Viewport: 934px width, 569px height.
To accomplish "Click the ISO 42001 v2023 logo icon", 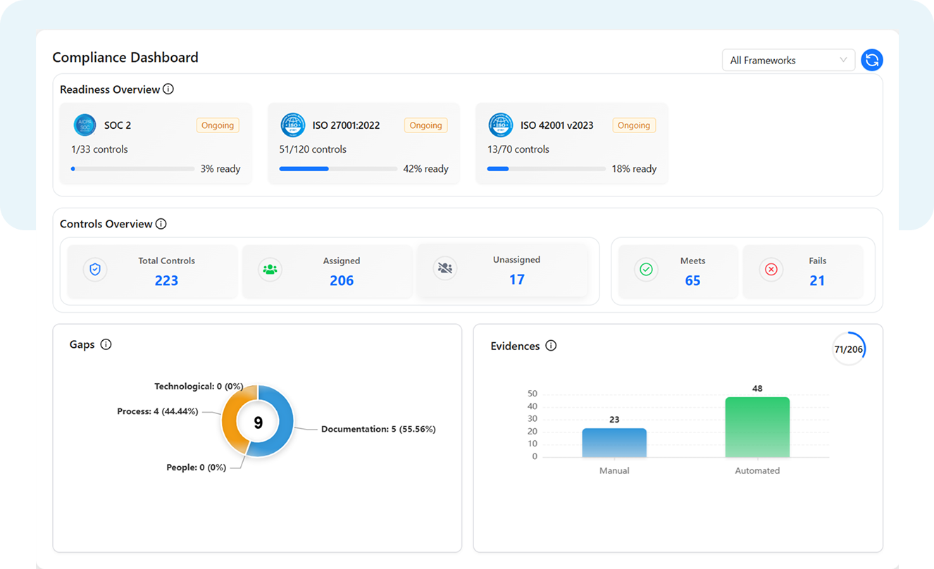I will tap(501, 125).
